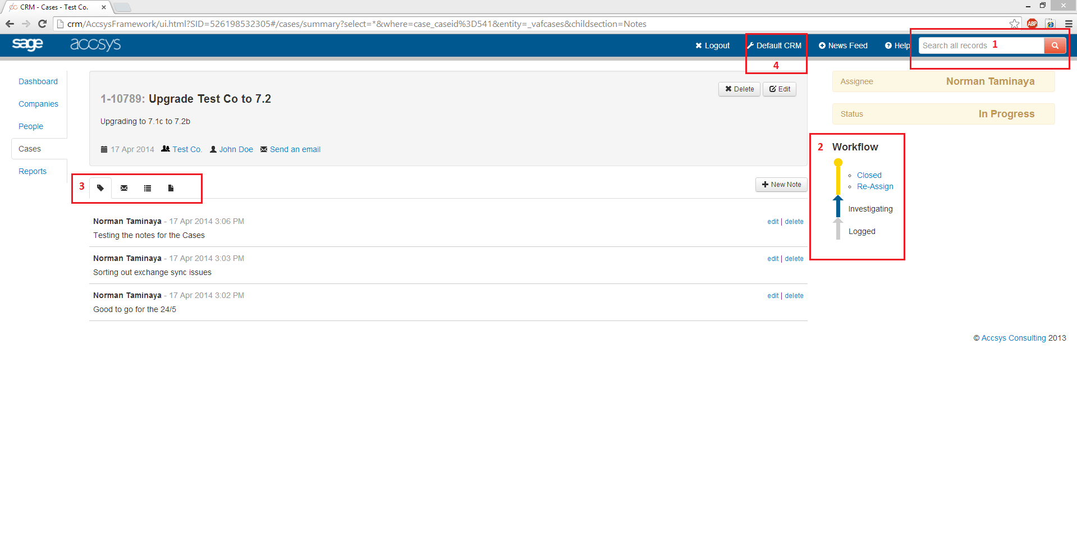The width and height of the screenshot is (1077, 536).
Task: Click the note text 'Good to go for the 24/5'
Action: [135, 309]
